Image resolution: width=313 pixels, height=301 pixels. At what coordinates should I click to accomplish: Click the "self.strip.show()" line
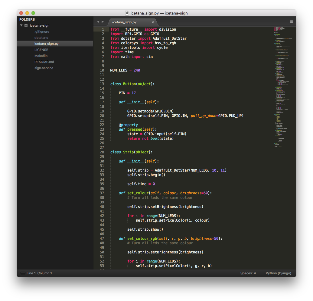pyautogui.click(x=145, y=229)
